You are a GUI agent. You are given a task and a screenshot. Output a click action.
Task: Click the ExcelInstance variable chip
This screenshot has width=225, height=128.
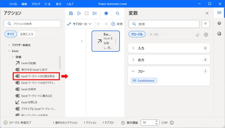(144, 80)
